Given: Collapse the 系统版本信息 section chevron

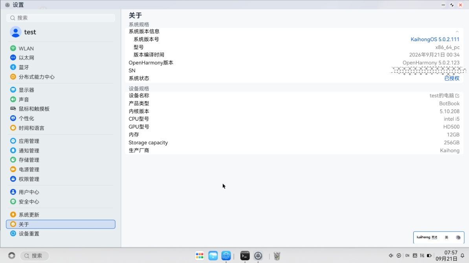Looking at the screenshot, I should click(x=457, y=31).
